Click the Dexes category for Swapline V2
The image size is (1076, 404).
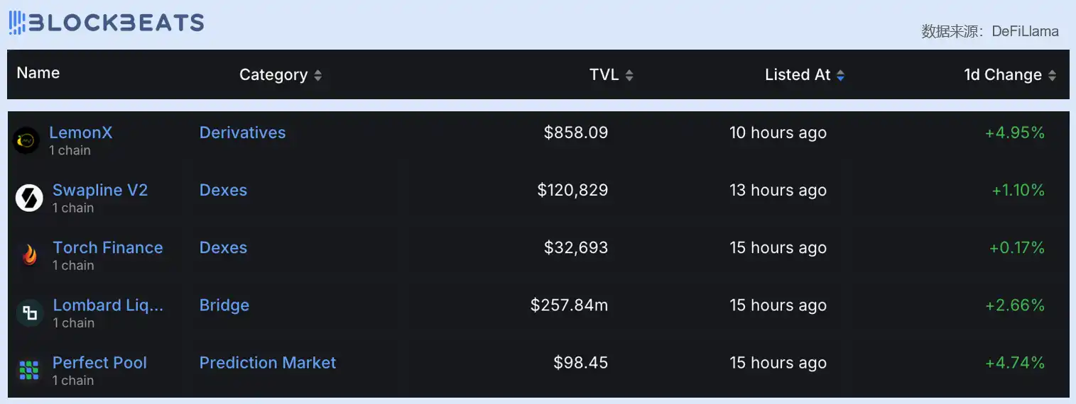[223, 190]
